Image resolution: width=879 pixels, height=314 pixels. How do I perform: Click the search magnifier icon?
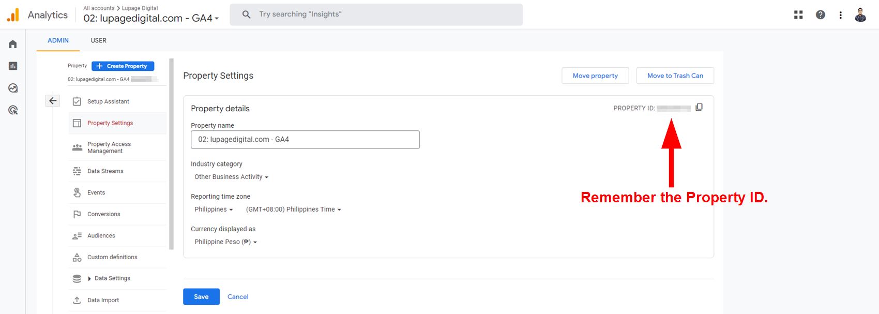click(x=247, y=14)
